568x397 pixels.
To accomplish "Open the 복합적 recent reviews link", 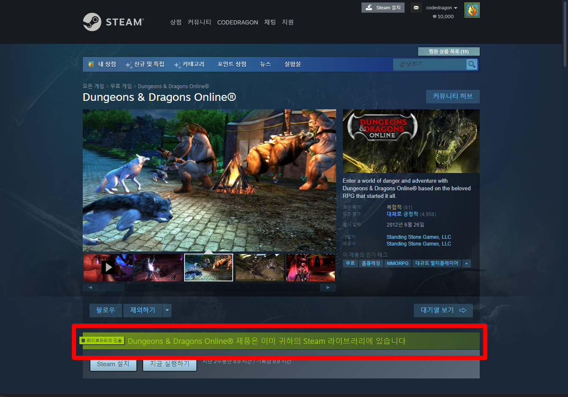I will (x=394, y=207).
